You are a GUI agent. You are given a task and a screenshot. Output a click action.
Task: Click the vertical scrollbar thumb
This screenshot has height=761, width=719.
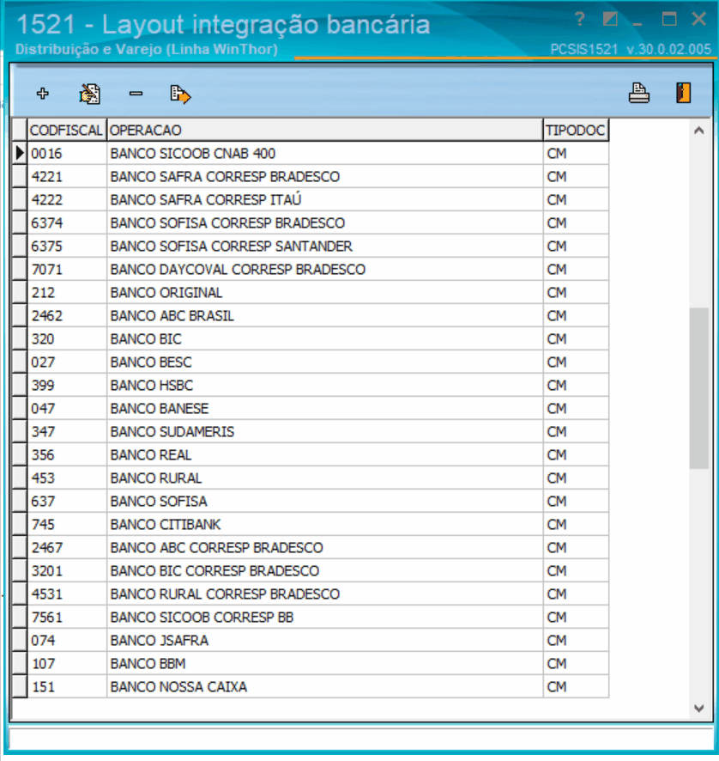[x=698, y=388]
